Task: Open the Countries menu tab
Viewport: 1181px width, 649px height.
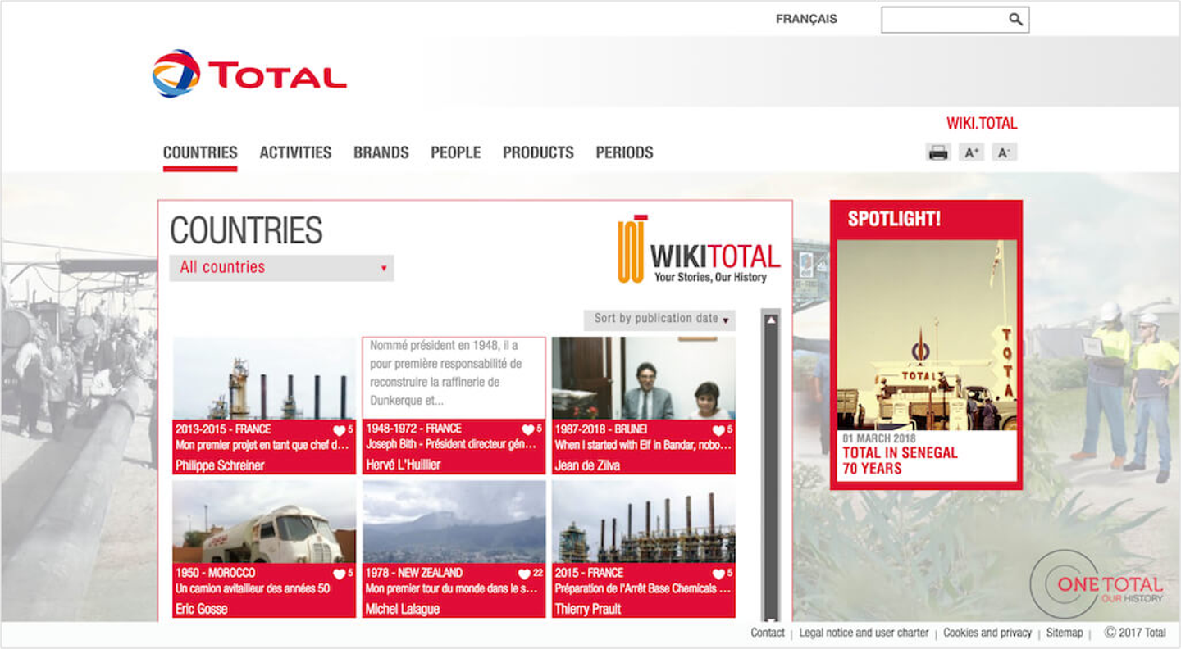Action: click(200, 152)
